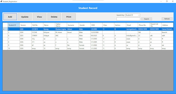Image resolution: width=176 pixels, height=94 pixels.
Task: Select the hidu@gmail email cell
Action: click(x=132, y=35)
